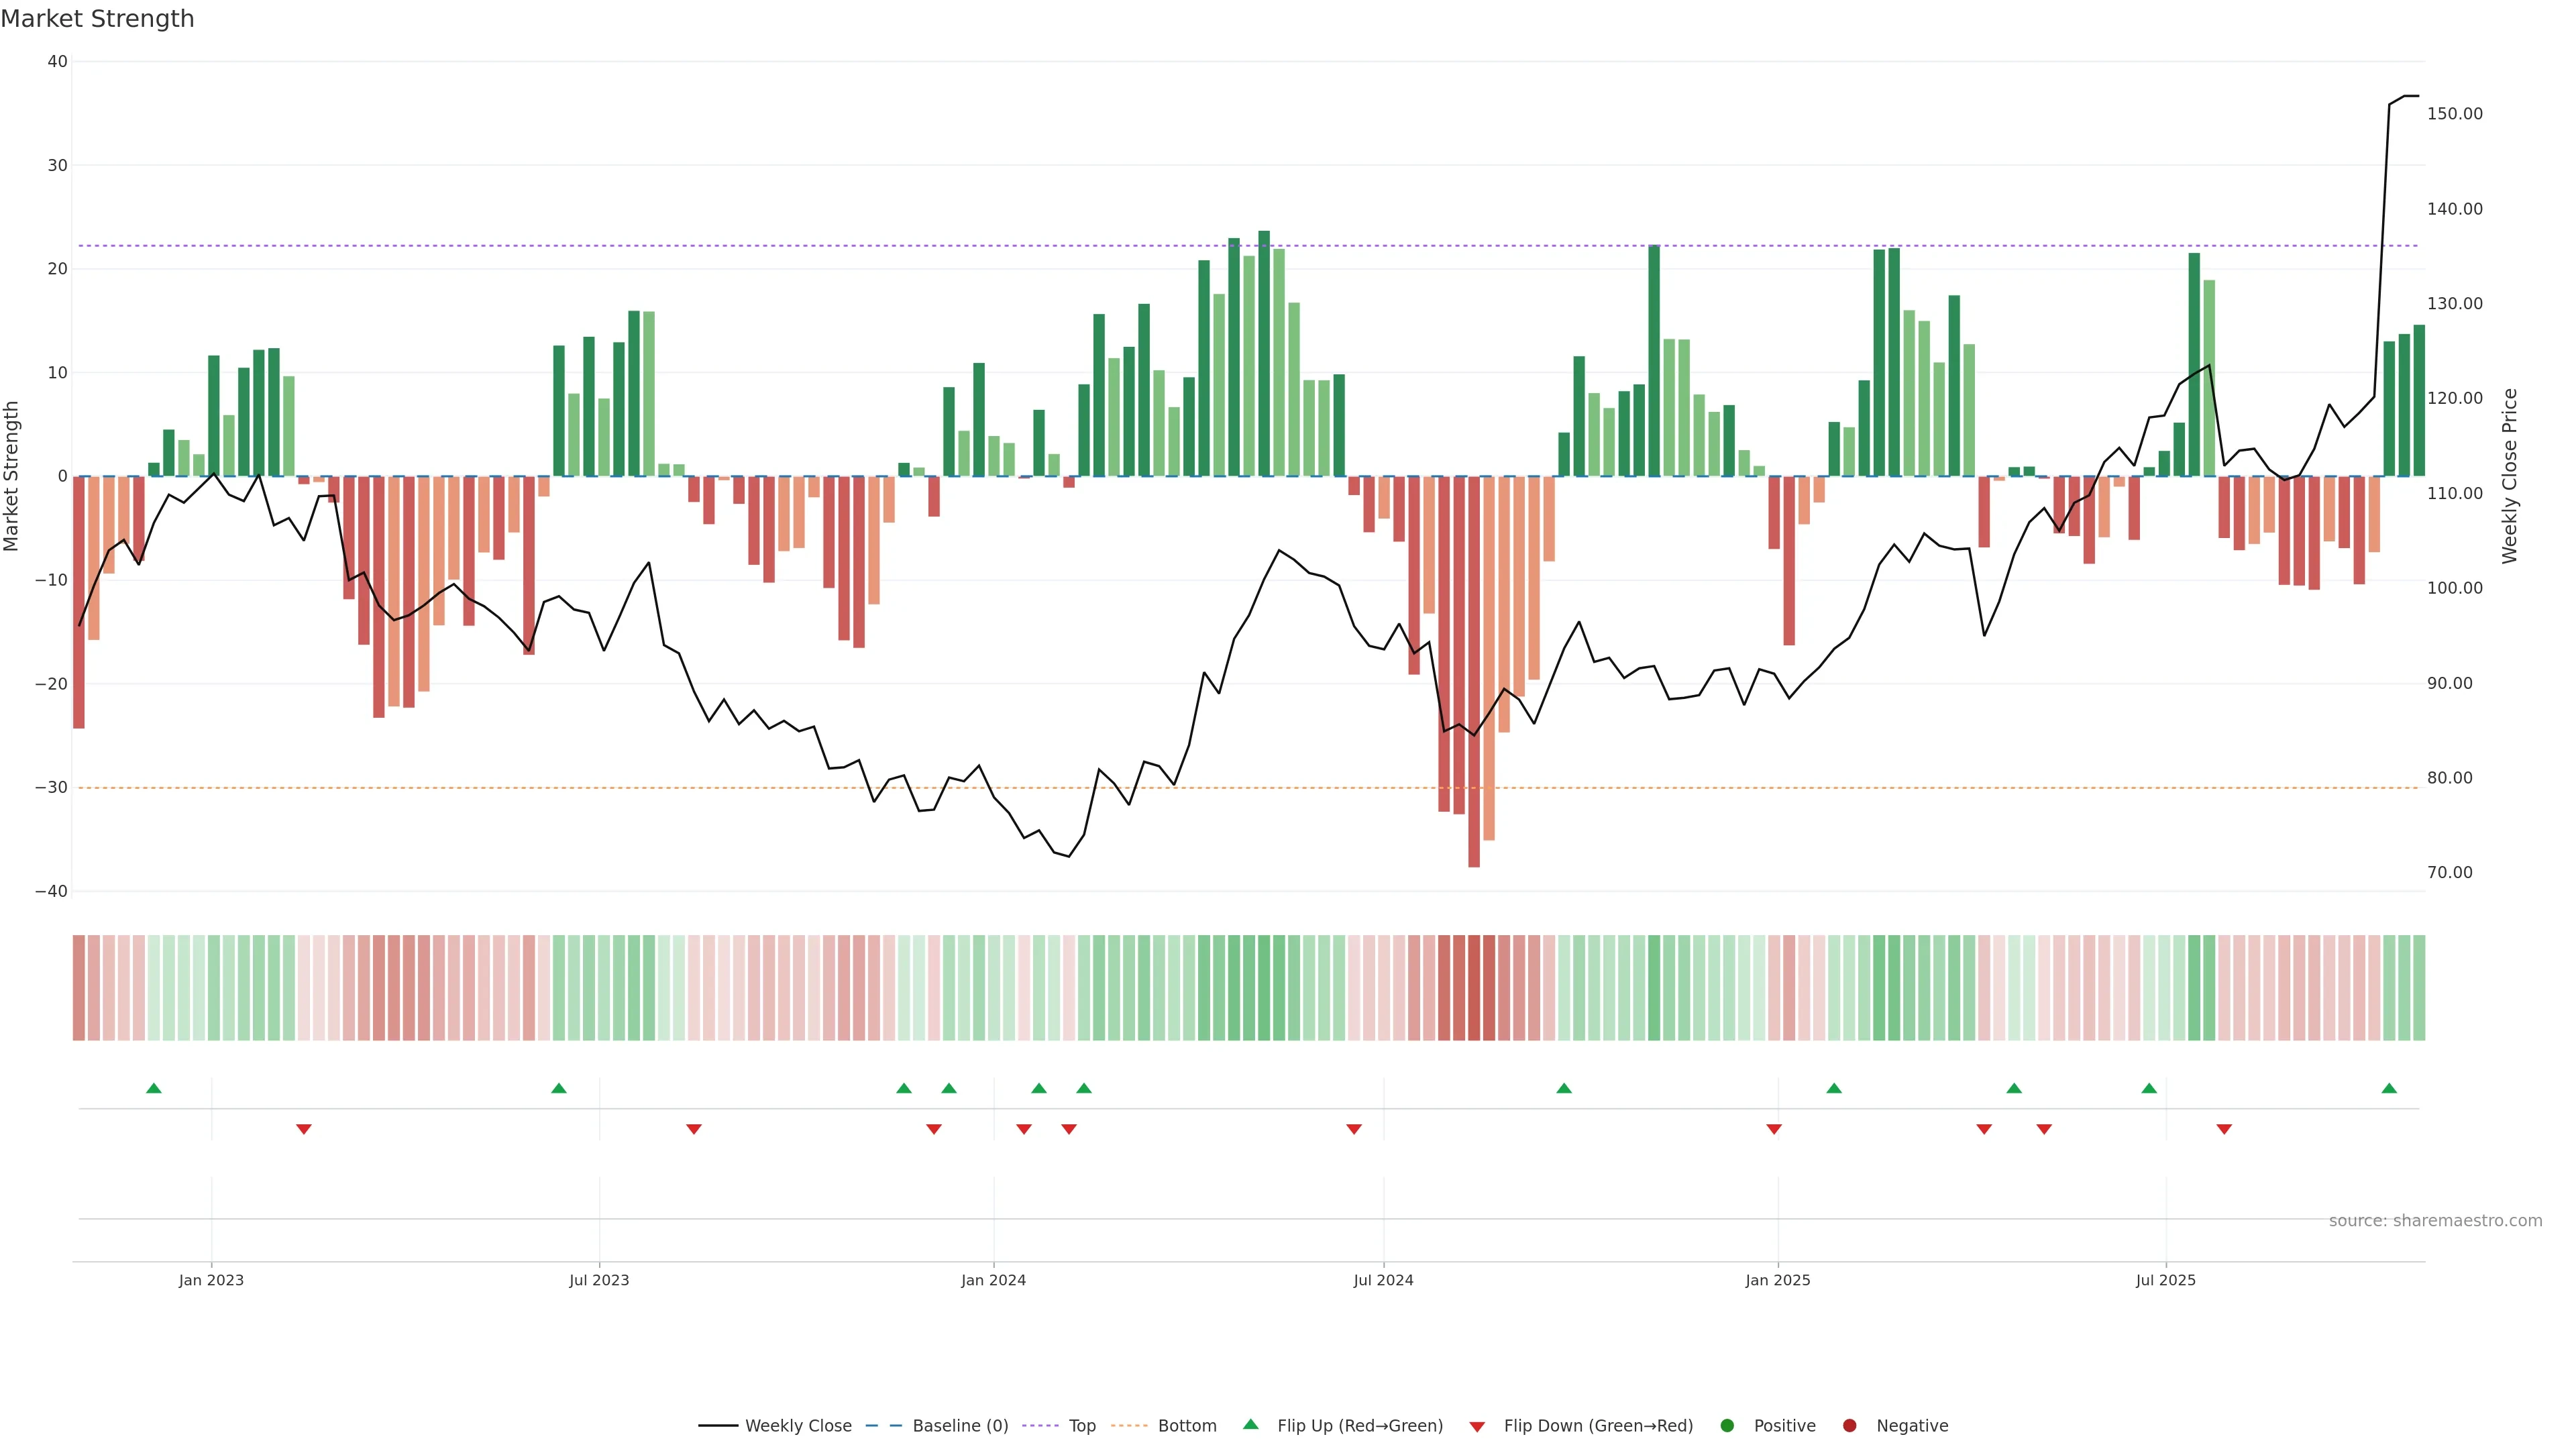Click Flip Up green triangle legend icon
This screenshot has width=2576, height=1449.
(1250, 1424)
